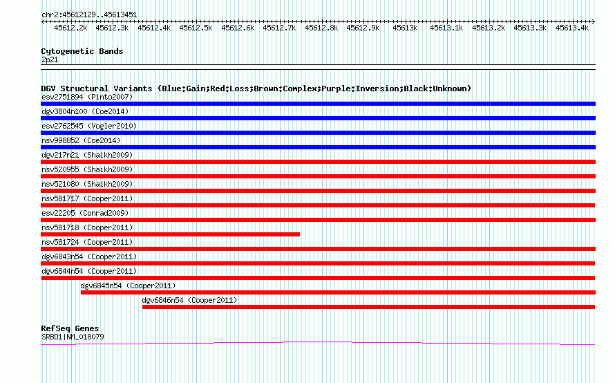Click the 45612.9k ruler position
Viewport: 615px width, 383px height.
pos(363,28)
